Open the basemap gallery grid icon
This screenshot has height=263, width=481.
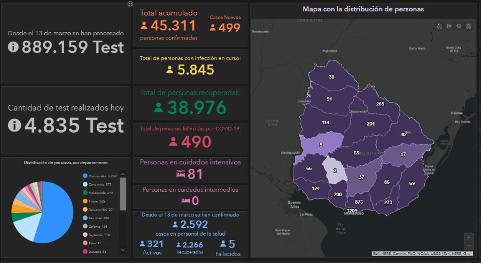pyautogui.click(x=468, y=26)
